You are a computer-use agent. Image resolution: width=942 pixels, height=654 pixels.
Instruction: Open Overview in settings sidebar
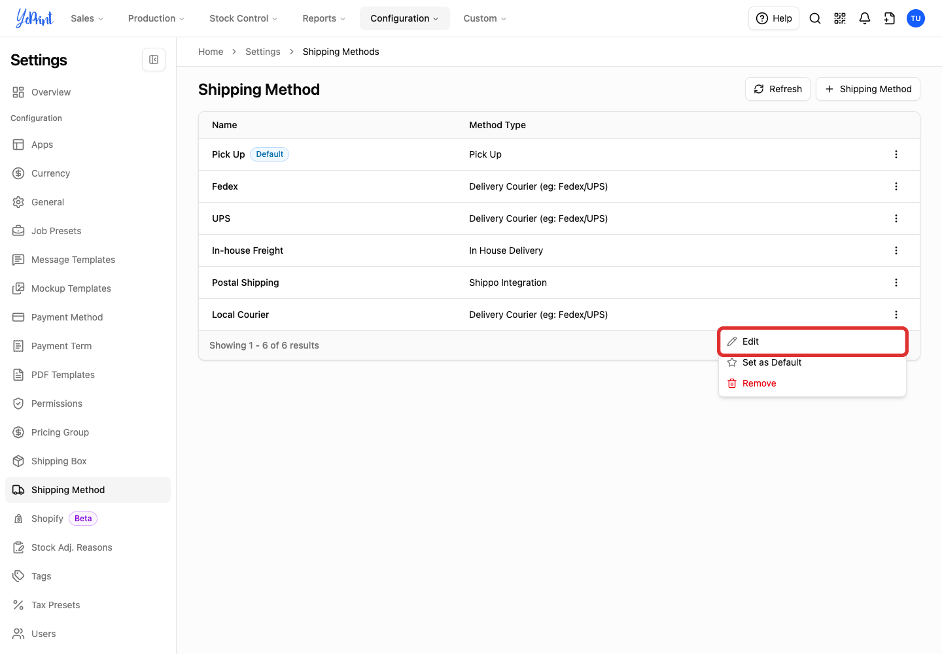coord(88,92)
